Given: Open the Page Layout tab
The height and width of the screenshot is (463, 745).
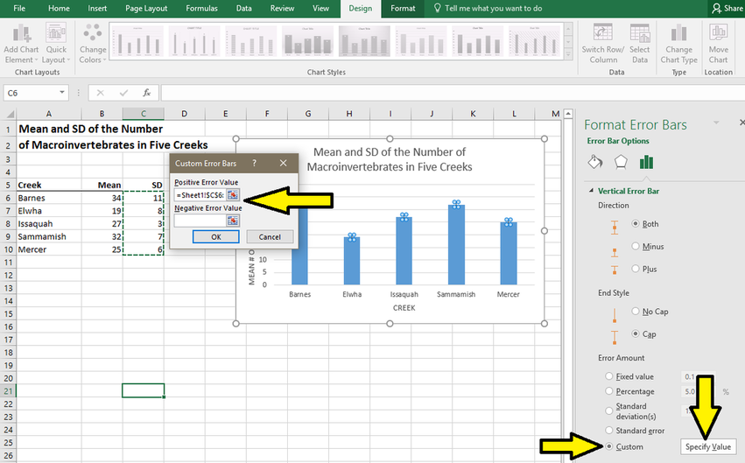Looking at the screenshot, I should (x=146, y=8).
